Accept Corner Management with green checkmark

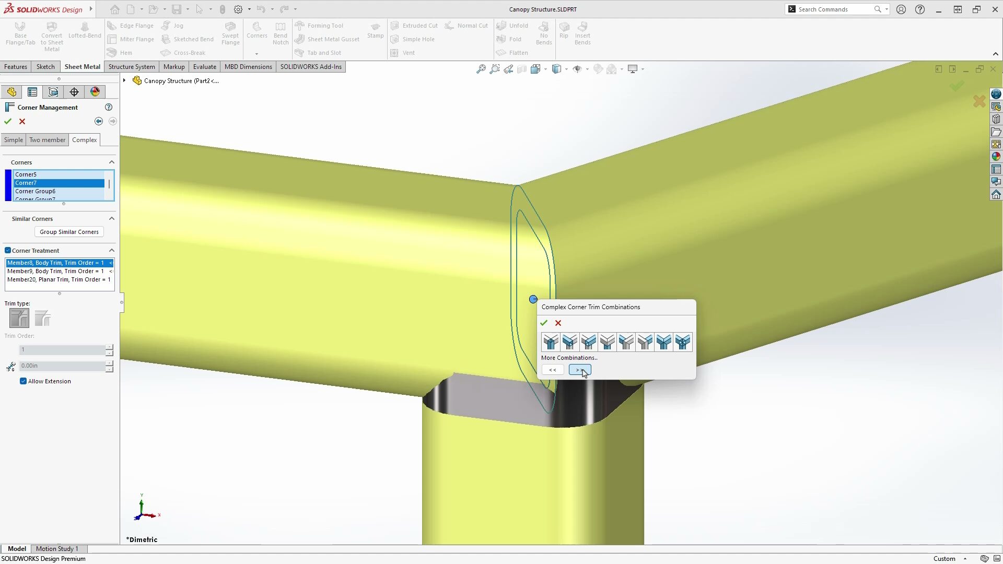(8, 121)
